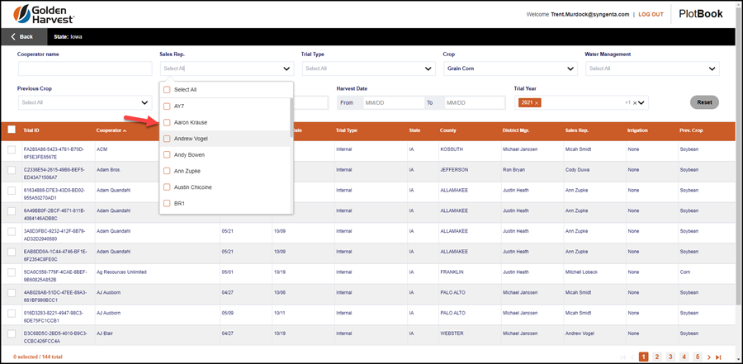Select the row checkbox for cooperator ACM
Viewport: 743px width, 364px height.
point(12,149)
